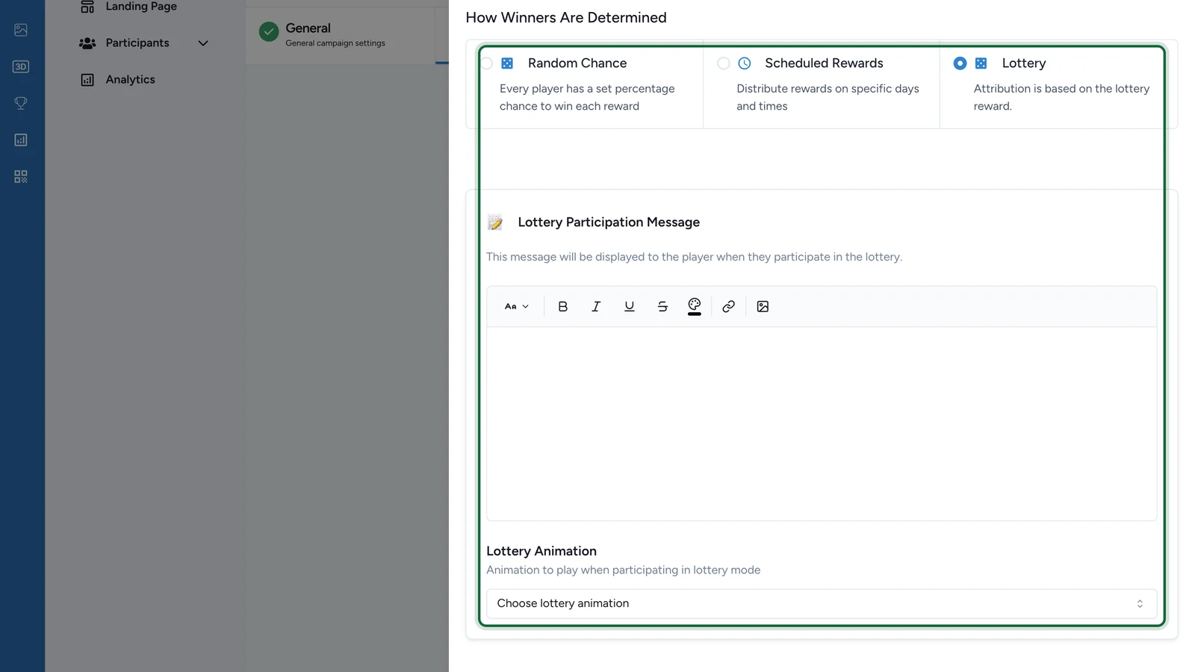Select the General campaign settings step
The width and height of the screenshot is (1195, 672).
(x=340, y=34)
